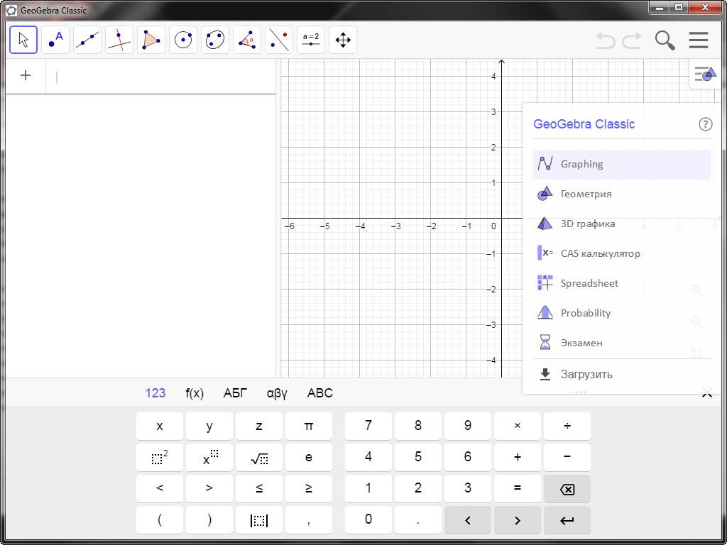Tap the greater-than-or-equal key
Screen dimensions: 727x545
pyautogui.click(x=309, y=488)
